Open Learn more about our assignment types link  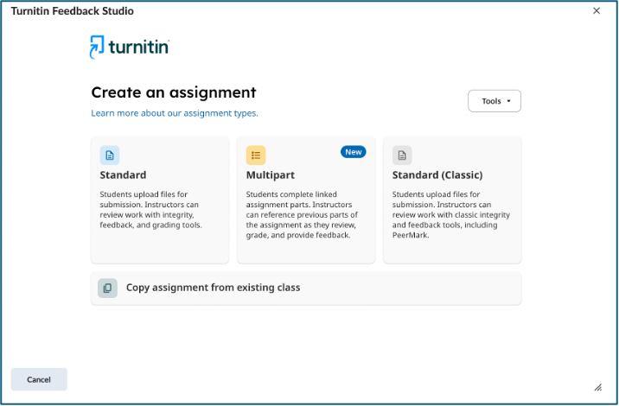click(x=175, y=113)
